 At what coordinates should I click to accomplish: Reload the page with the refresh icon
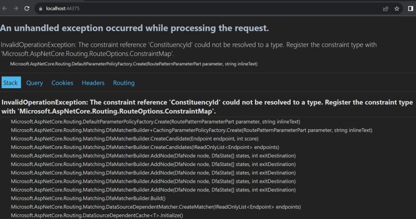point(27,8)
